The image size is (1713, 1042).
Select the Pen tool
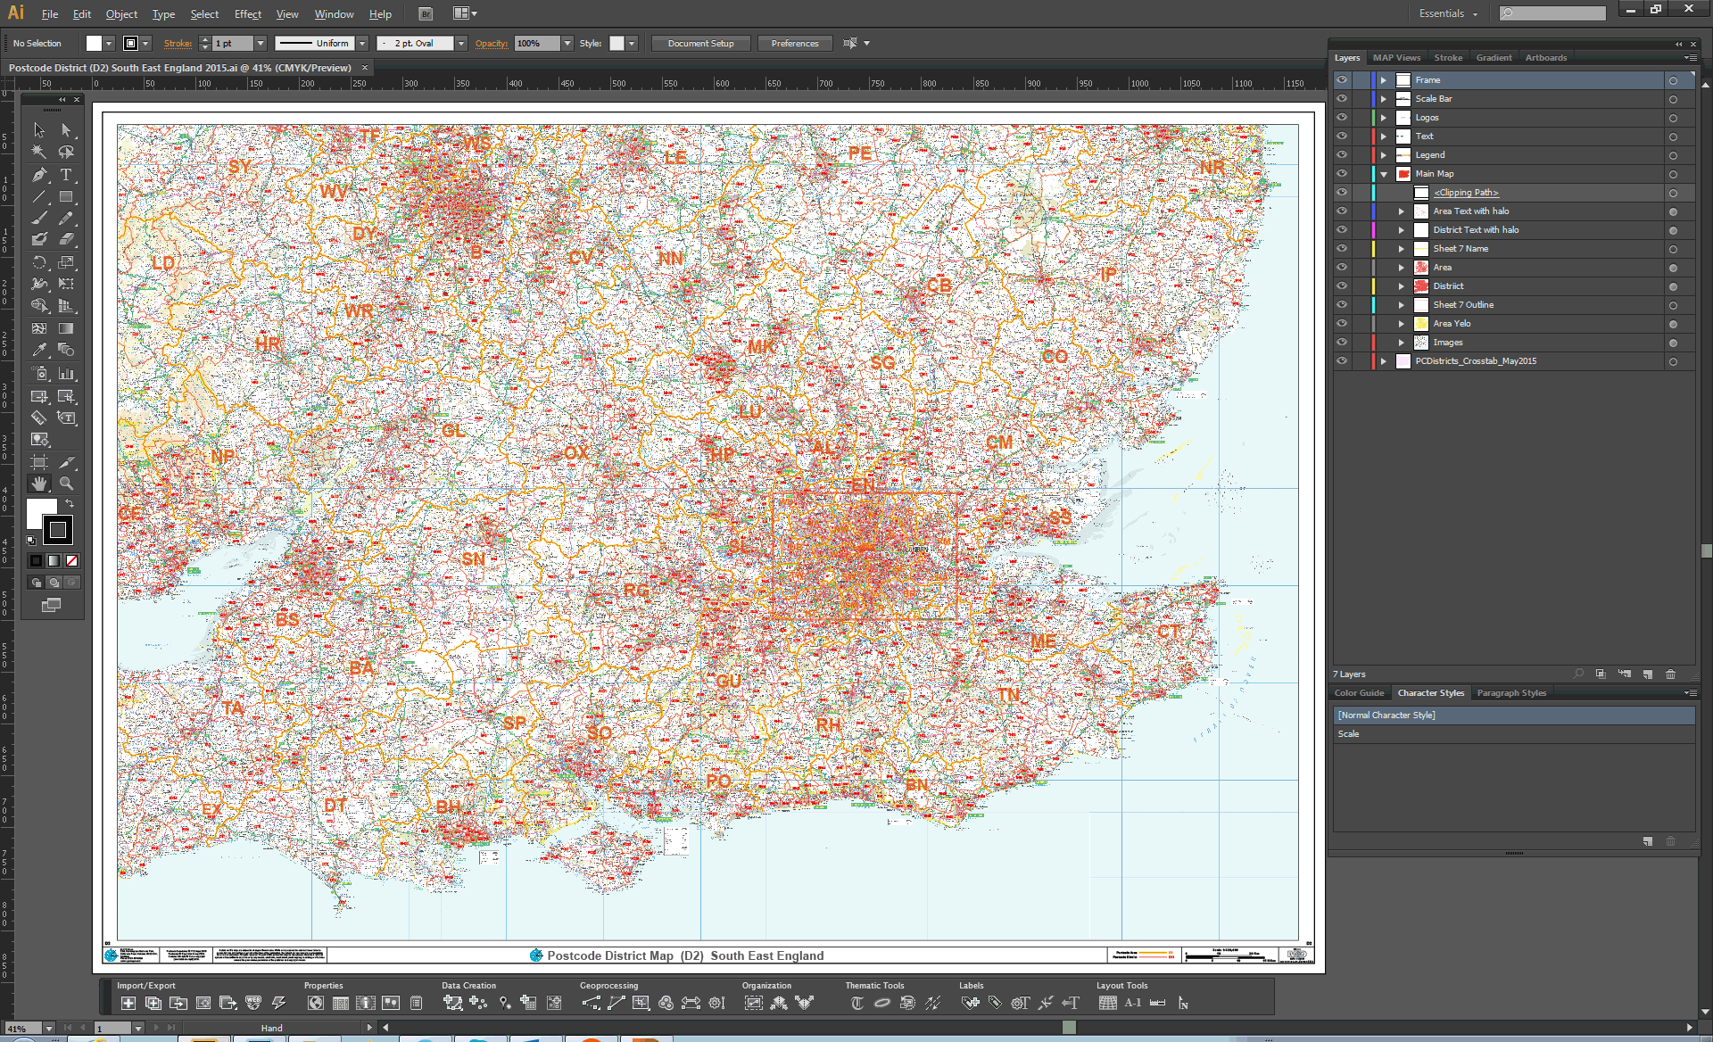(39, 175)
